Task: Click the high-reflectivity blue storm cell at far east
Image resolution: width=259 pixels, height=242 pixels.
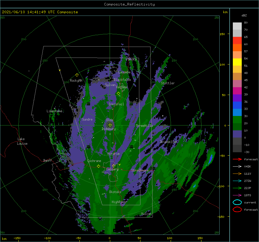Action: (210, 159)
